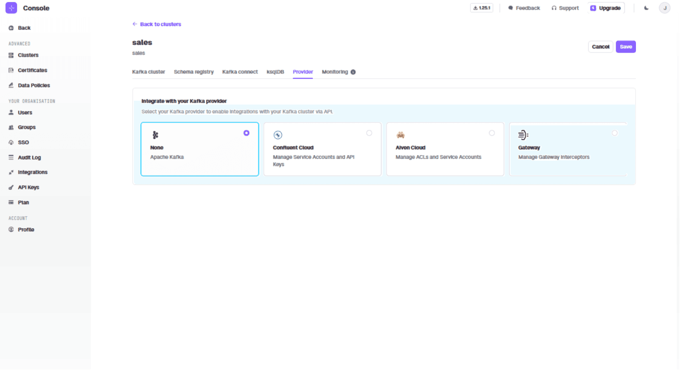681x374 pixels.
Task: Follow the Back to clusters link
Action: tap(160, 25)
